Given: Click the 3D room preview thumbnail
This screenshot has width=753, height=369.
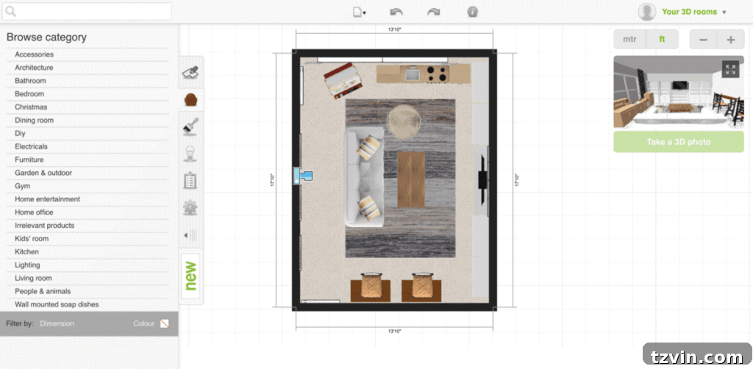Looking at the screenshot, I should (x=679, y=92).
